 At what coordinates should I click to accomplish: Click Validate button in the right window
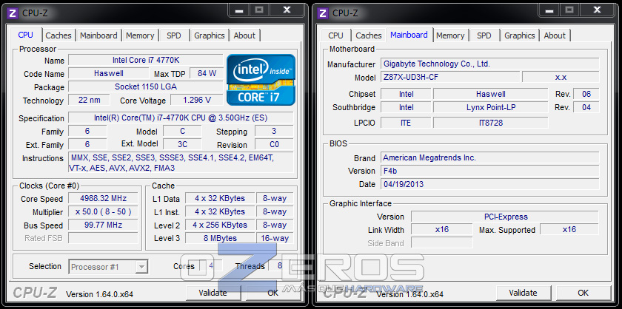point(524,293)
